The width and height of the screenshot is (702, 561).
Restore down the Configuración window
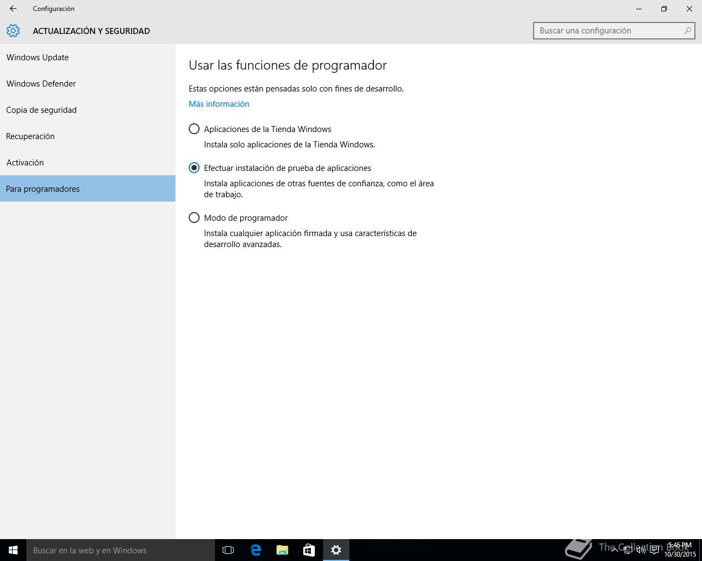664,9
